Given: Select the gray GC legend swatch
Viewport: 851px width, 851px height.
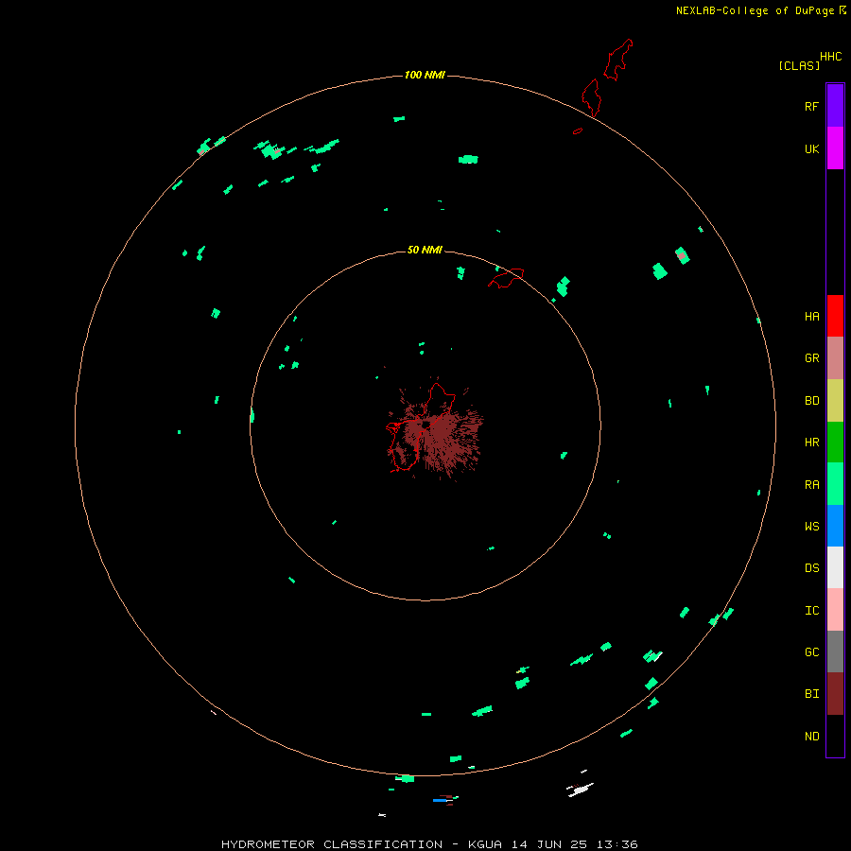Looking at the screenshot, I should coord(835,651).
